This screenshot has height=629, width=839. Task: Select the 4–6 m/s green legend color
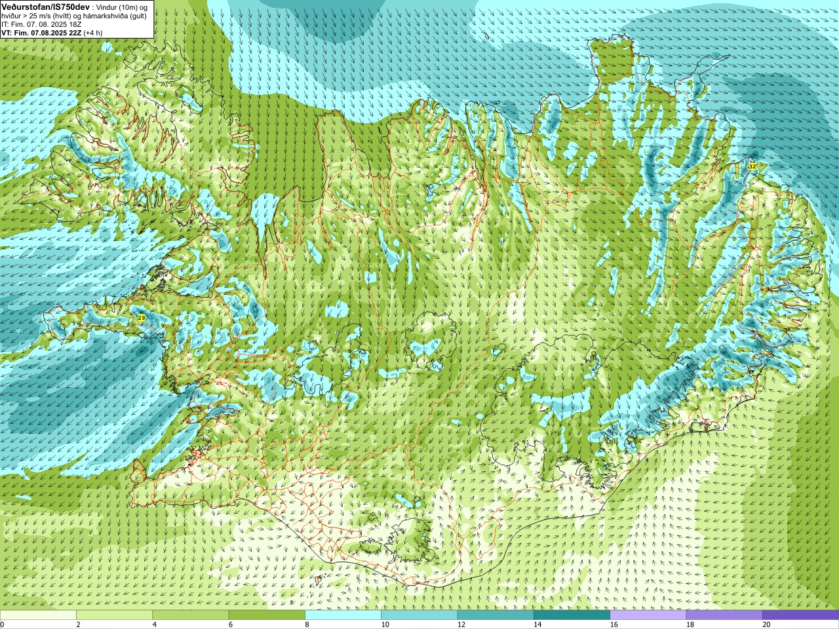tap(191, 615)
